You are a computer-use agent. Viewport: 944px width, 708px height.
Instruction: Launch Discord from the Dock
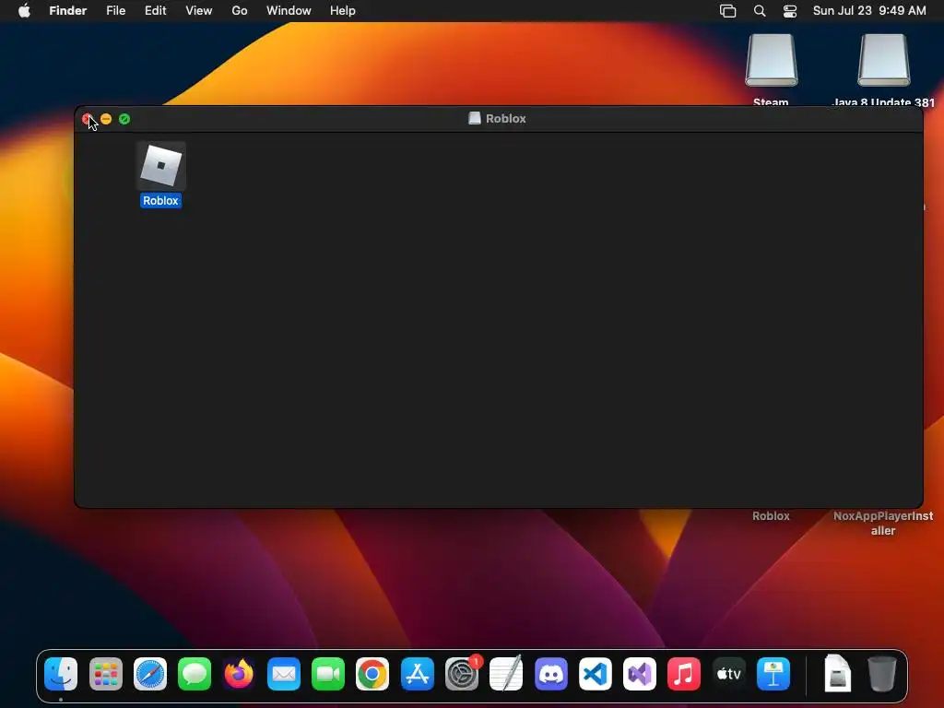pyautogui.click(x=551, y=674)
